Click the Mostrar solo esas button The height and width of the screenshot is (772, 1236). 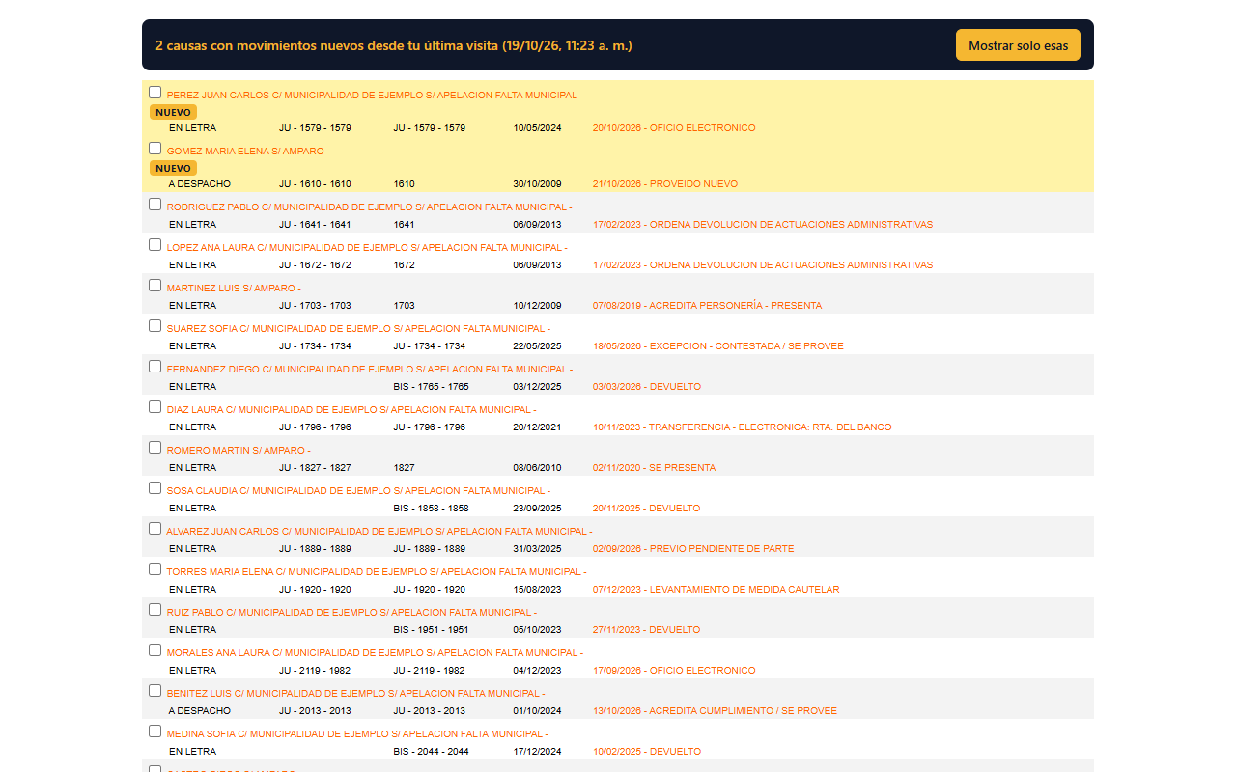click(x=1018, y=45)
